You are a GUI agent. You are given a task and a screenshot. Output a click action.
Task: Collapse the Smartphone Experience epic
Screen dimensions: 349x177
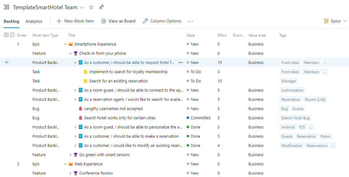coord(65,44)
